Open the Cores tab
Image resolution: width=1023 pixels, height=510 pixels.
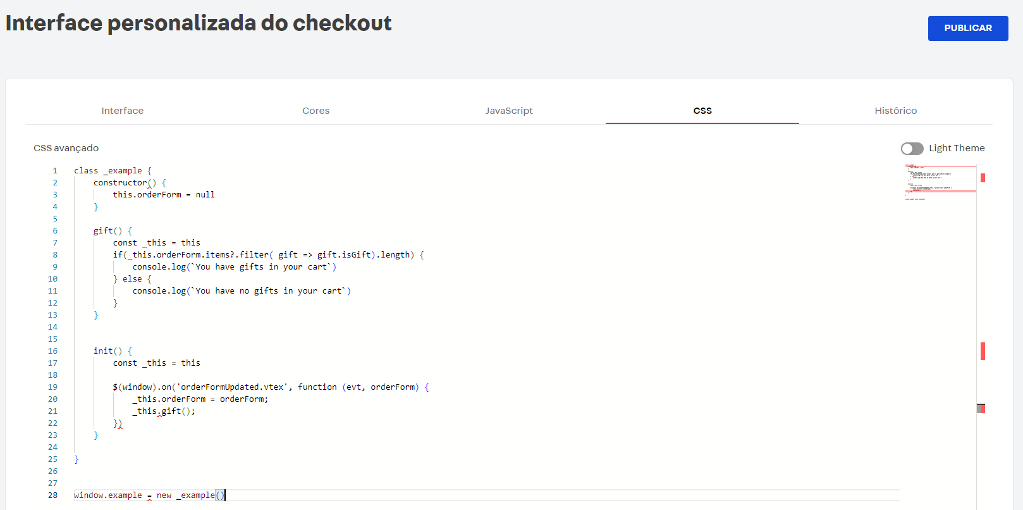[315, 111]
